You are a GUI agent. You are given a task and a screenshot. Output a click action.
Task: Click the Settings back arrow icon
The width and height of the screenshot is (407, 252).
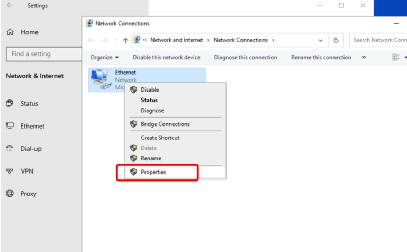[10, 6]
